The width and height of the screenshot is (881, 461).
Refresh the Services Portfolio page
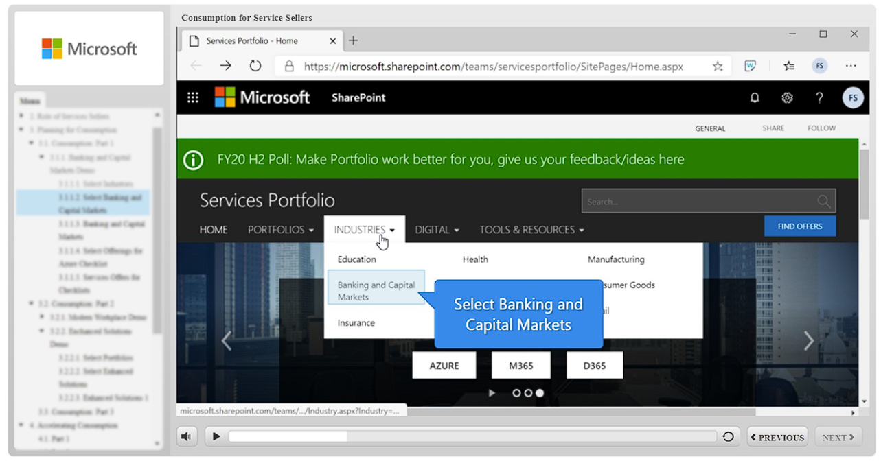255,66
